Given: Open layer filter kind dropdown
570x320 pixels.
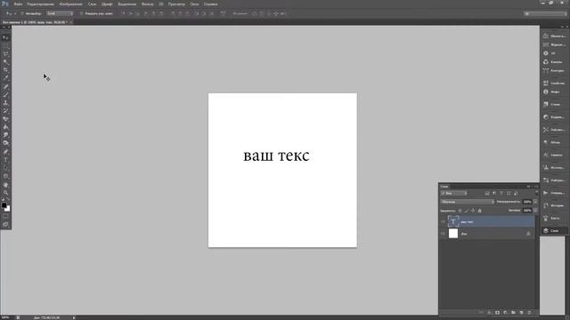Looking at the screenshot, I should coord(453,194).
